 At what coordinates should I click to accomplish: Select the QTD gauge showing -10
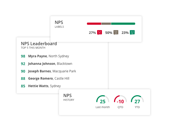pyautogui.click(x=120, y=102)
